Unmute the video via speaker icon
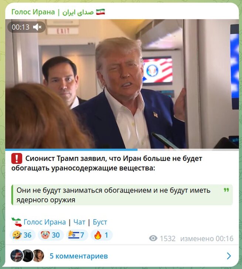 tap(37, 27)
